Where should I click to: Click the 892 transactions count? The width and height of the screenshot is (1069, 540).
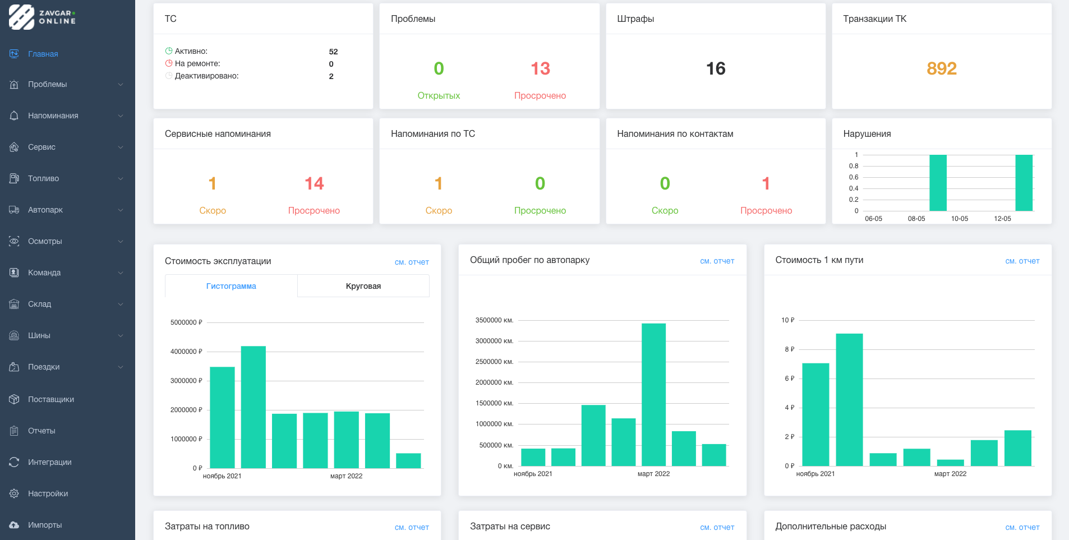942,68
